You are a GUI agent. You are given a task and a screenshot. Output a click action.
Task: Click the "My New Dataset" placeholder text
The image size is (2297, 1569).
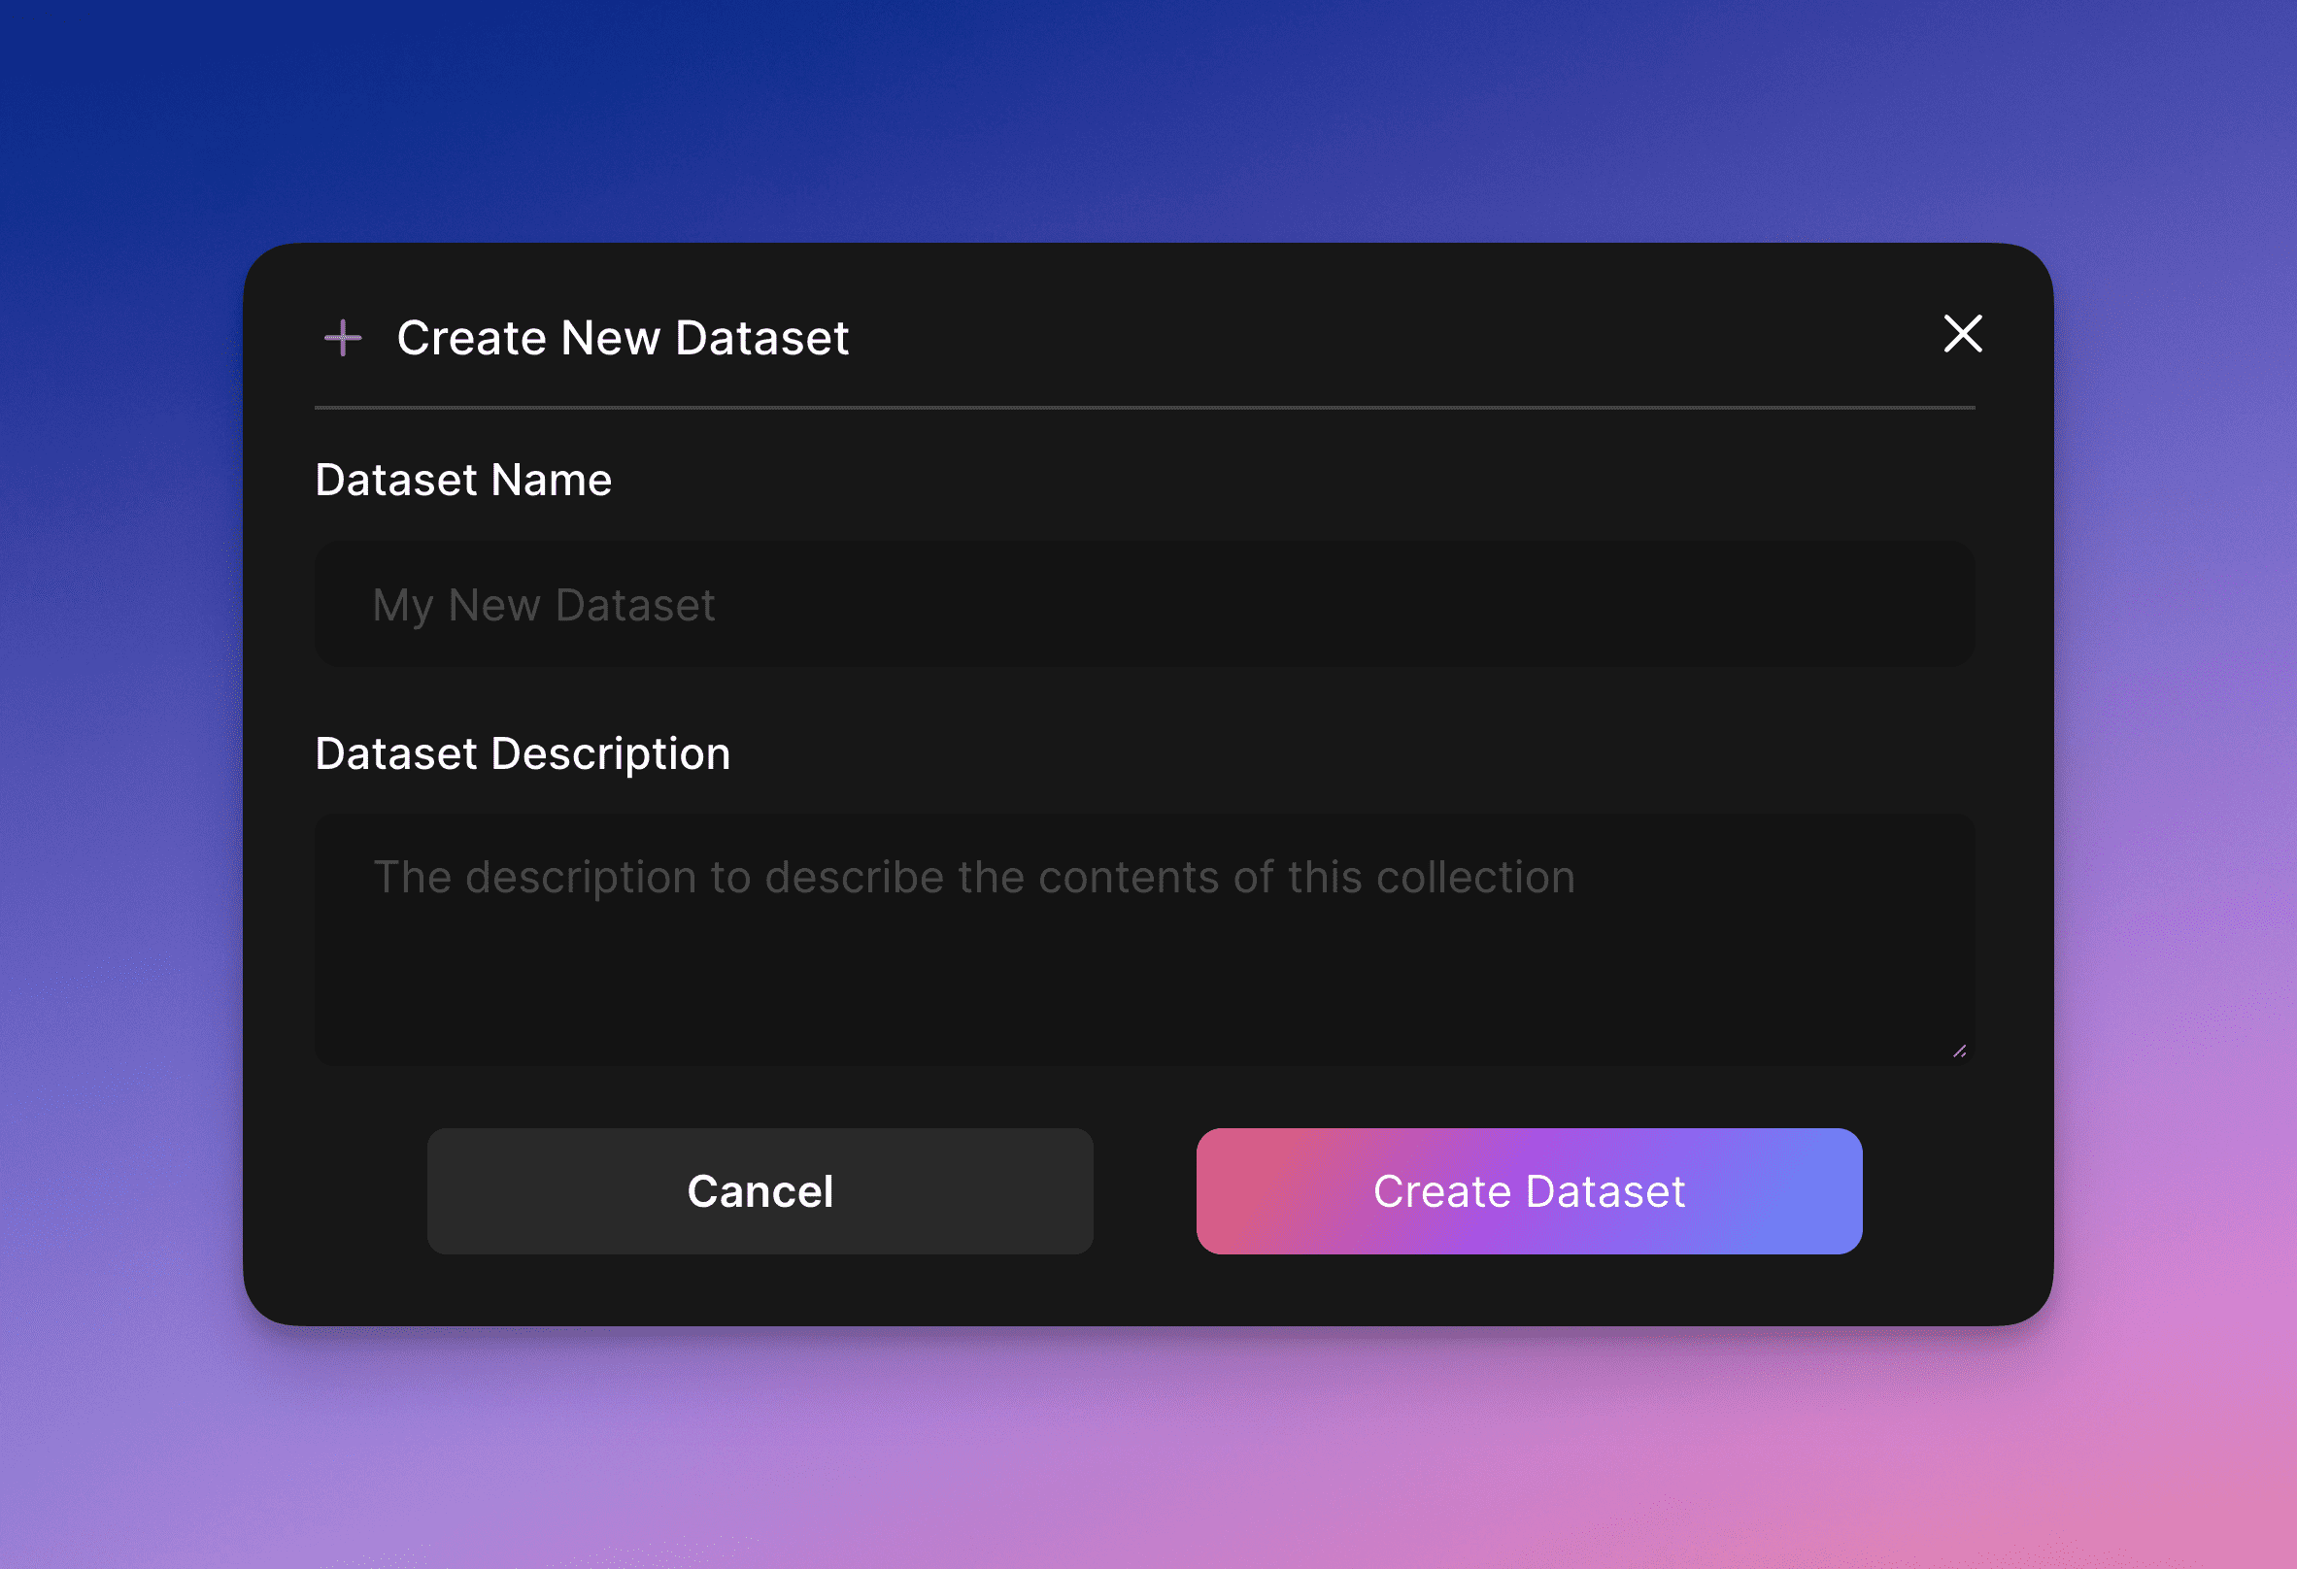click(543, 605)
